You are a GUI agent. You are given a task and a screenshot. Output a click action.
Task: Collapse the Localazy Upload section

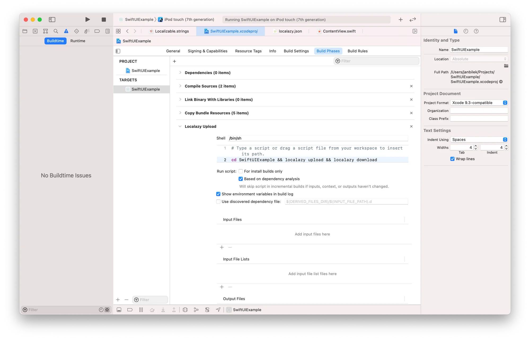pyautogui.click(x=180, y=126)
